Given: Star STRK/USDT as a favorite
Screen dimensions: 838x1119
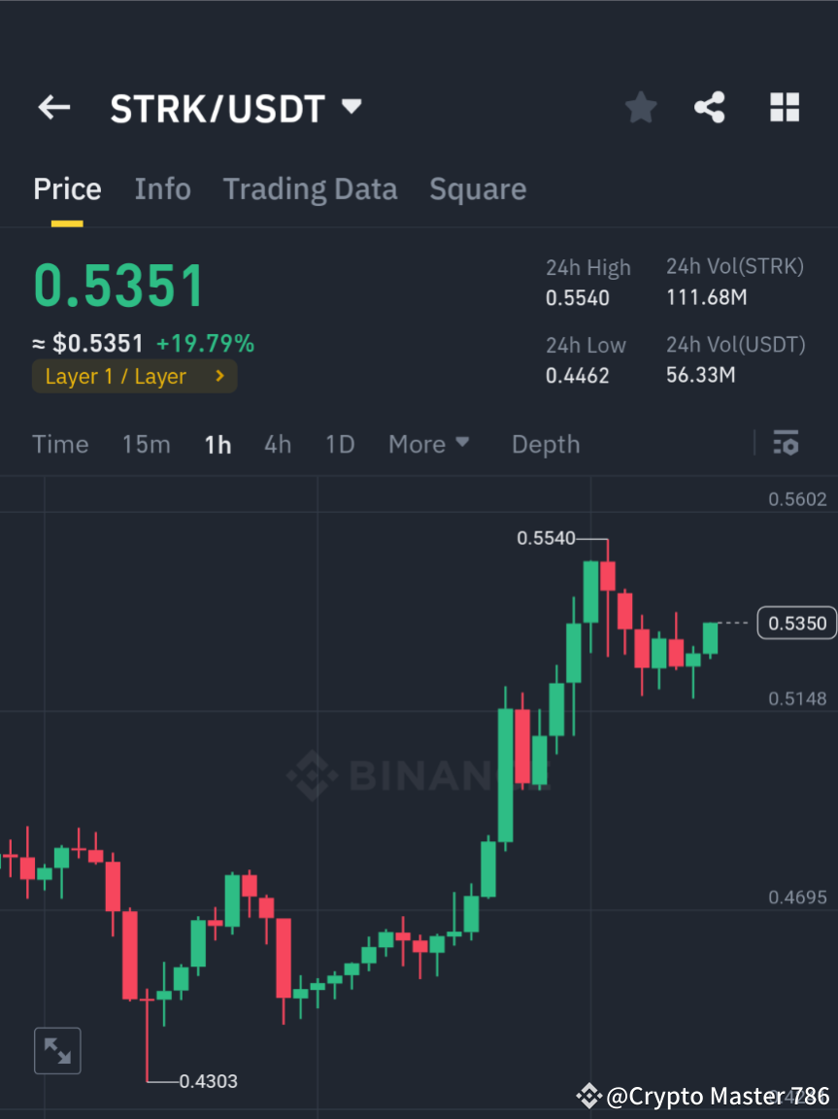Looking at the screenshot, I should (x=640, y=108).
